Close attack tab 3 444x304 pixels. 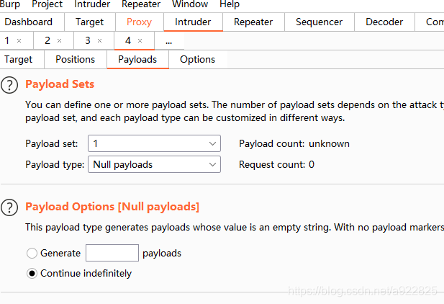pyautogui.click(x=99, y=41)
